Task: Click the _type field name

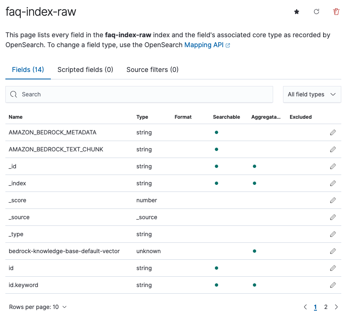Action: point(16,234)
